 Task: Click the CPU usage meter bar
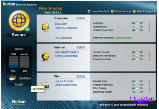(x=13, y=62)
